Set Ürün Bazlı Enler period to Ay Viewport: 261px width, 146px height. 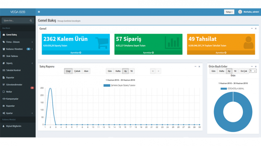[x=229, y=71]
